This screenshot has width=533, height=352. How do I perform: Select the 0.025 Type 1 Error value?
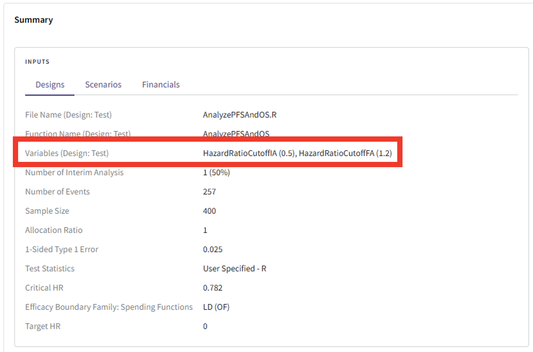[x=213, y=249]
